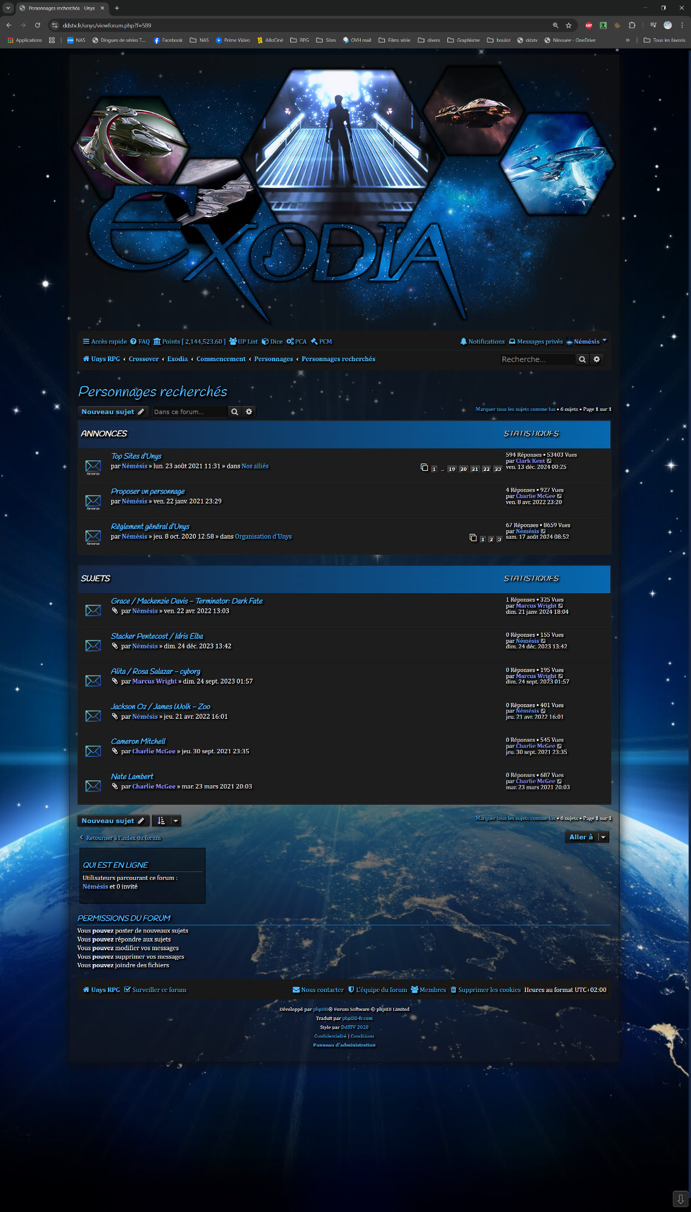Viewport: 691px width, 1212px height.
Task: Open 'Alita / Rosa Salazar – cyborg' topic
Action: (156, 671)
